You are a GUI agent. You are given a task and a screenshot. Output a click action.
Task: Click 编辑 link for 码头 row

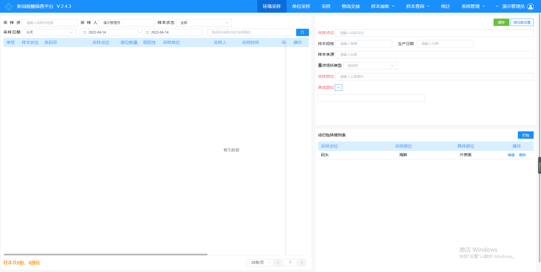tap(511, 155)
